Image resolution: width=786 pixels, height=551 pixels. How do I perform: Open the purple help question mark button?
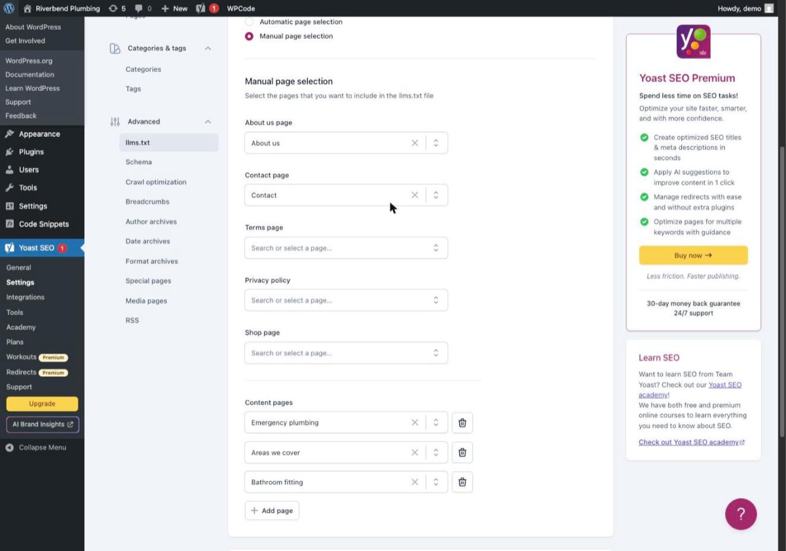click(741, 514)
